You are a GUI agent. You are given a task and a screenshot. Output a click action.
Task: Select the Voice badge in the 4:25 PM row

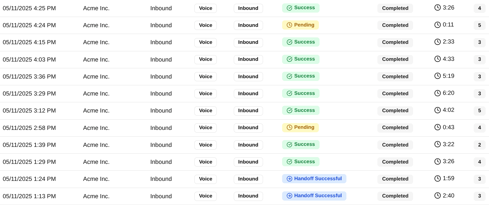pyautogui.click(x=206, y=8)
